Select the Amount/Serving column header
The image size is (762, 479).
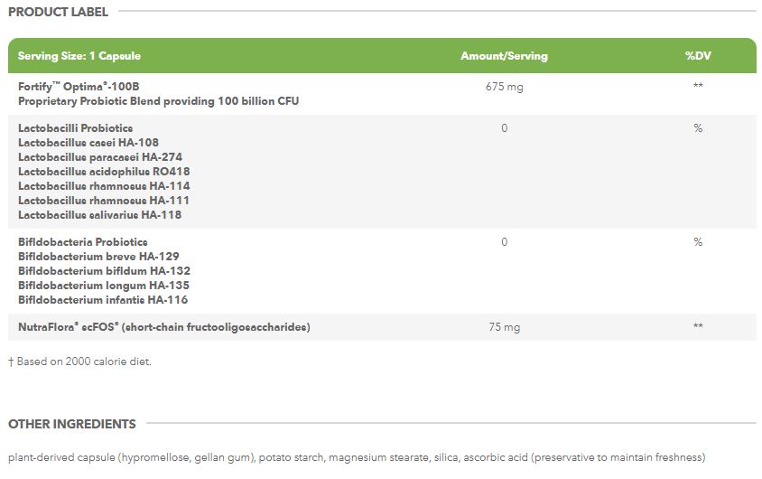pos(504,56)
